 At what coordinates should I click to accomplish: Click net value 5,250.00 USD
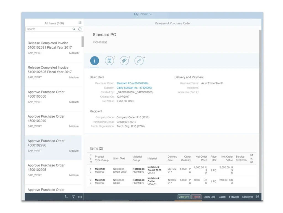125,101
